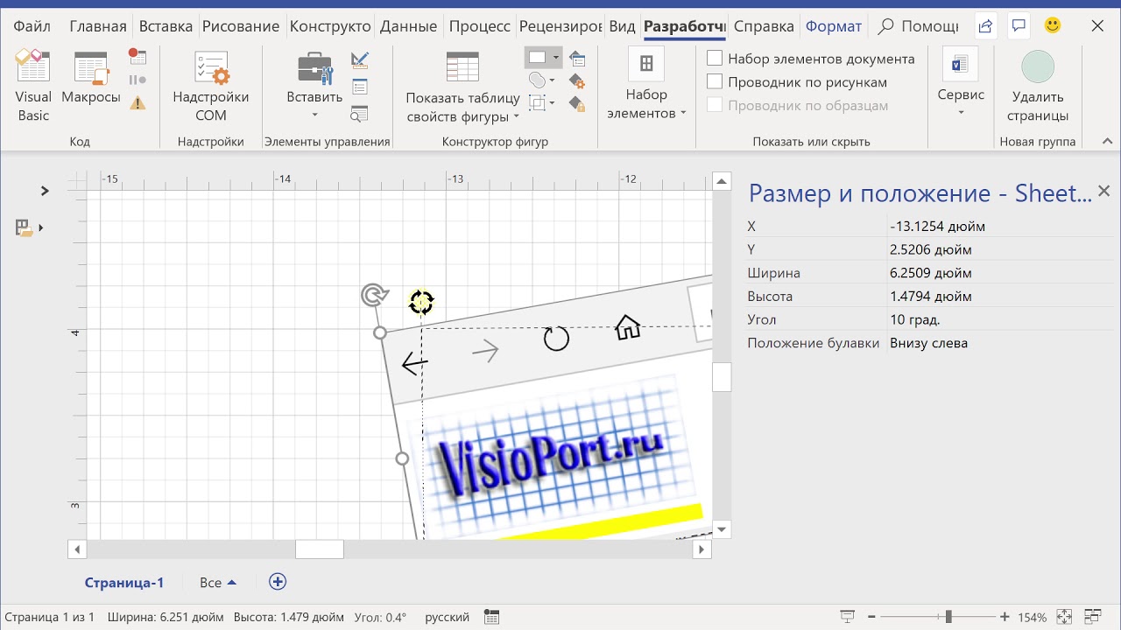
Task: Fit page to current window
Action: coord(1064,617)
